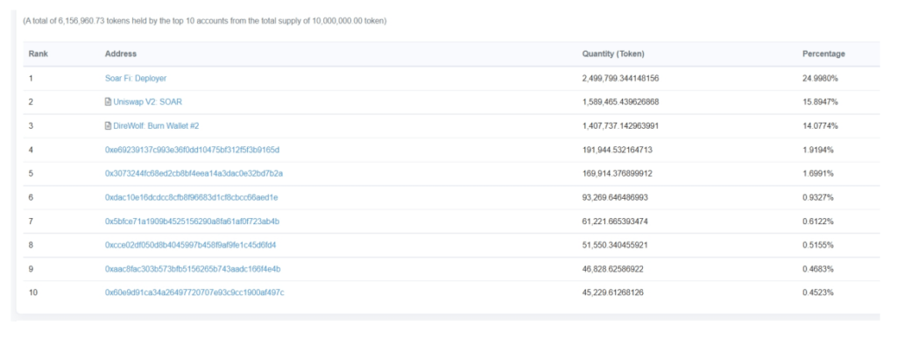Select quantity 191,944.532164713

point(618,150)
